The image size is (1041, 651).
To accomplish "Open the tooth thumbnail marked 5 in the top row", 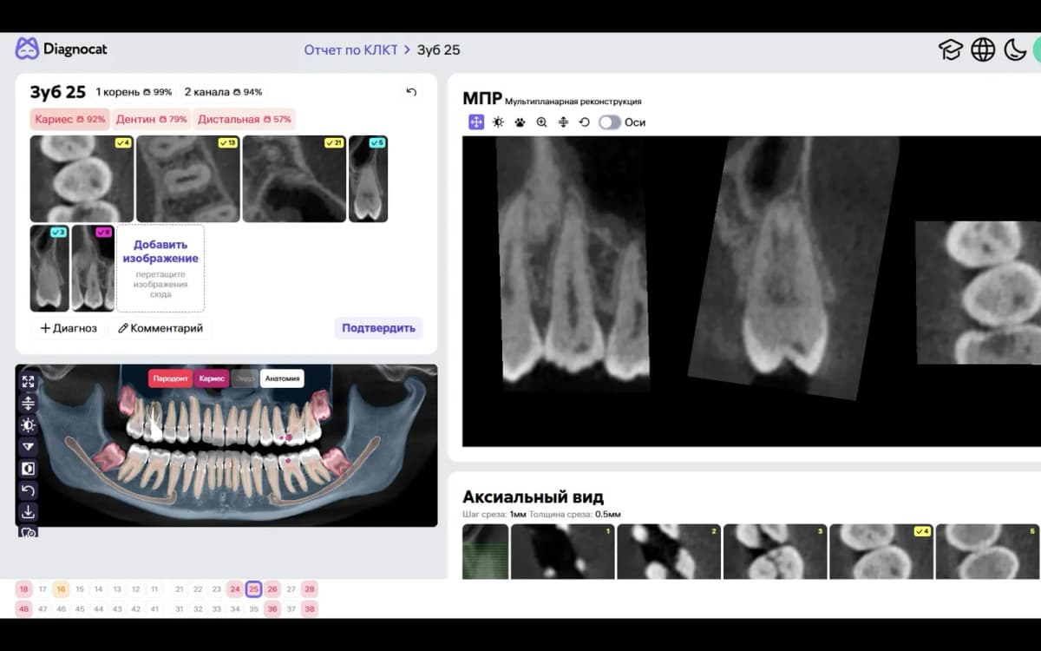I will [368, 179].
